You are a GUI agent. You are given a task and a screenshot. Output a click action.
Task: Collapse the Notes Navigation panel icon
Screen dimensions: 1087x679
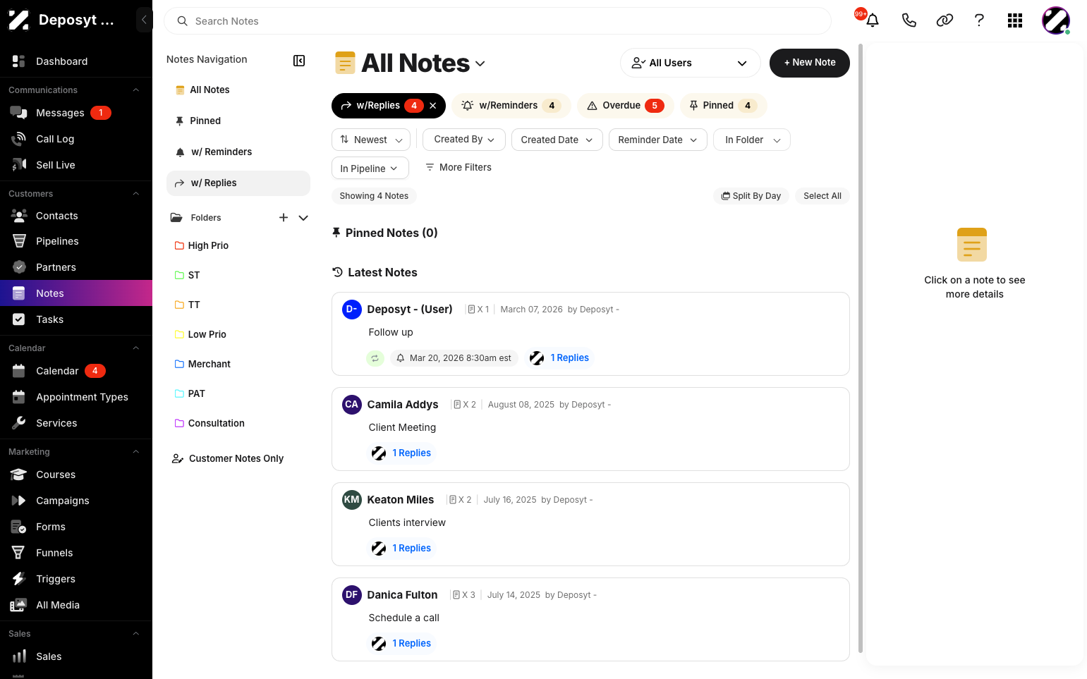[x=299, y=61]
